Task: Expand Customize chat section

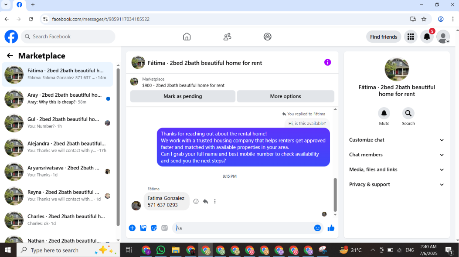Action: (x=397, y=140)
